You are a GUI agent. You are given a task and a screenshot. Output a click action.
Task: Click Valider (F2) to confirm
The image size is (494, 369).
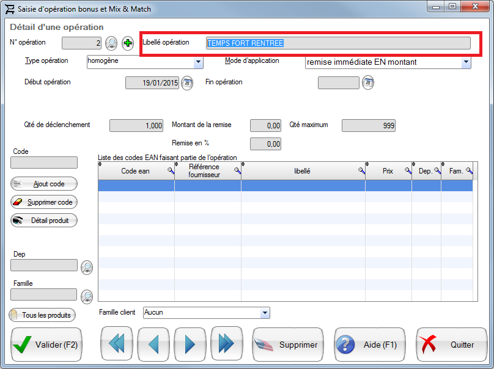(x=46, y=345)
